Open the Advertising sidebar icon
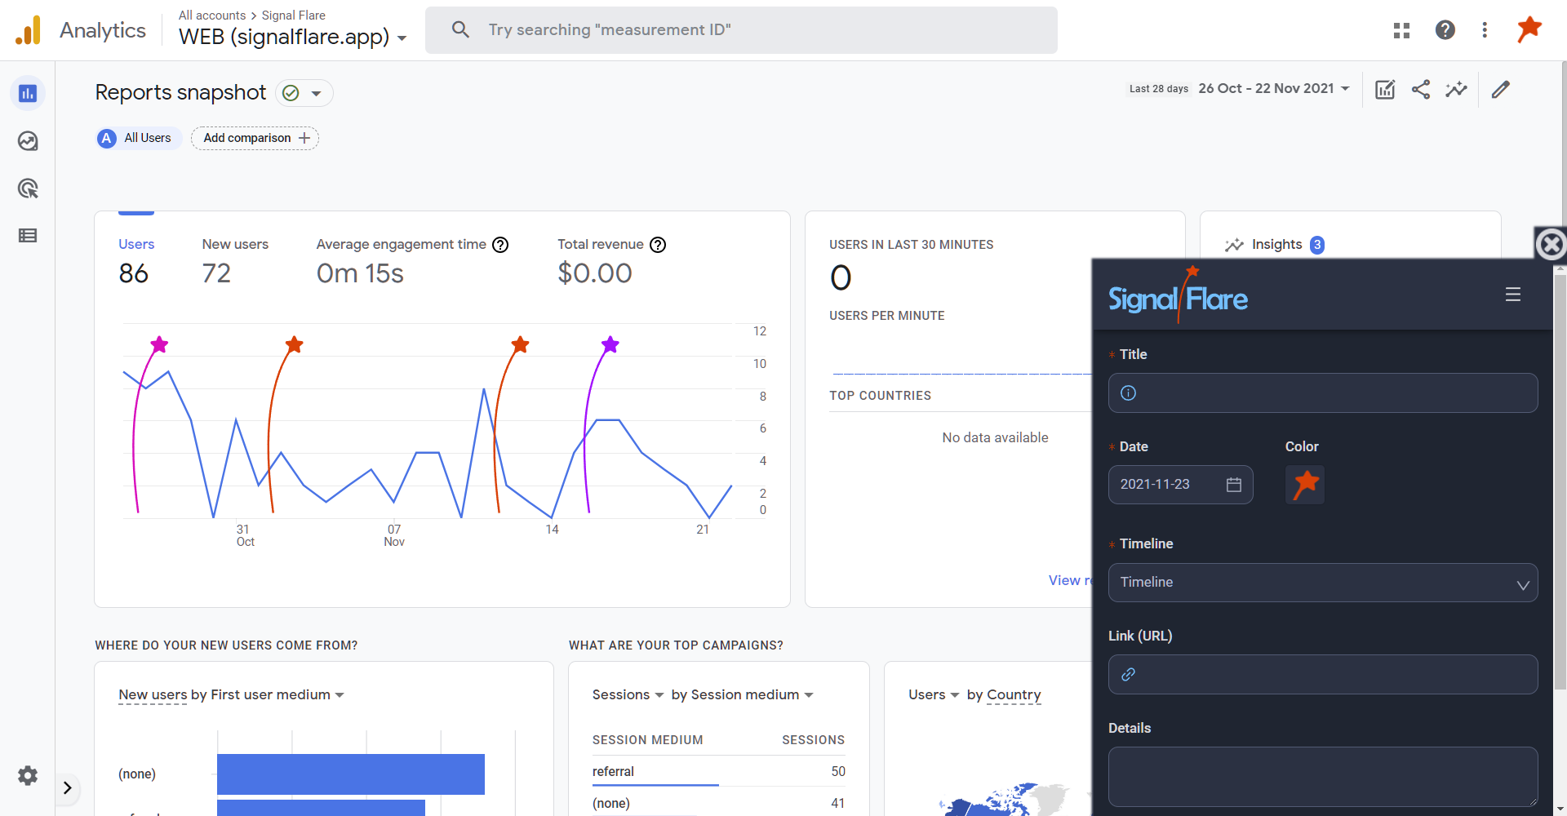This screenshot has width=1567, height=816. (x=28, y=188)
